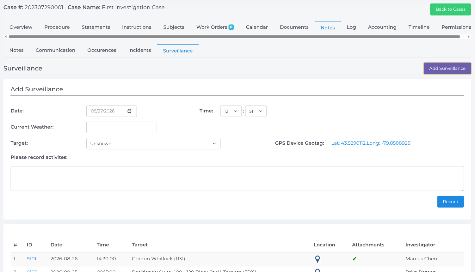
Task: Click the attachments checkmark for Gordon Whitlock
Action: [x=355, y=259]
